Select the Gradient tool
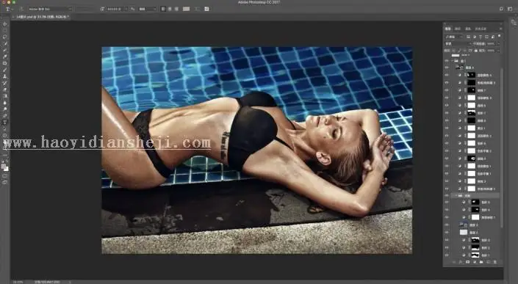This screenshot has width=518, height=284. click(x=5, y=96)
